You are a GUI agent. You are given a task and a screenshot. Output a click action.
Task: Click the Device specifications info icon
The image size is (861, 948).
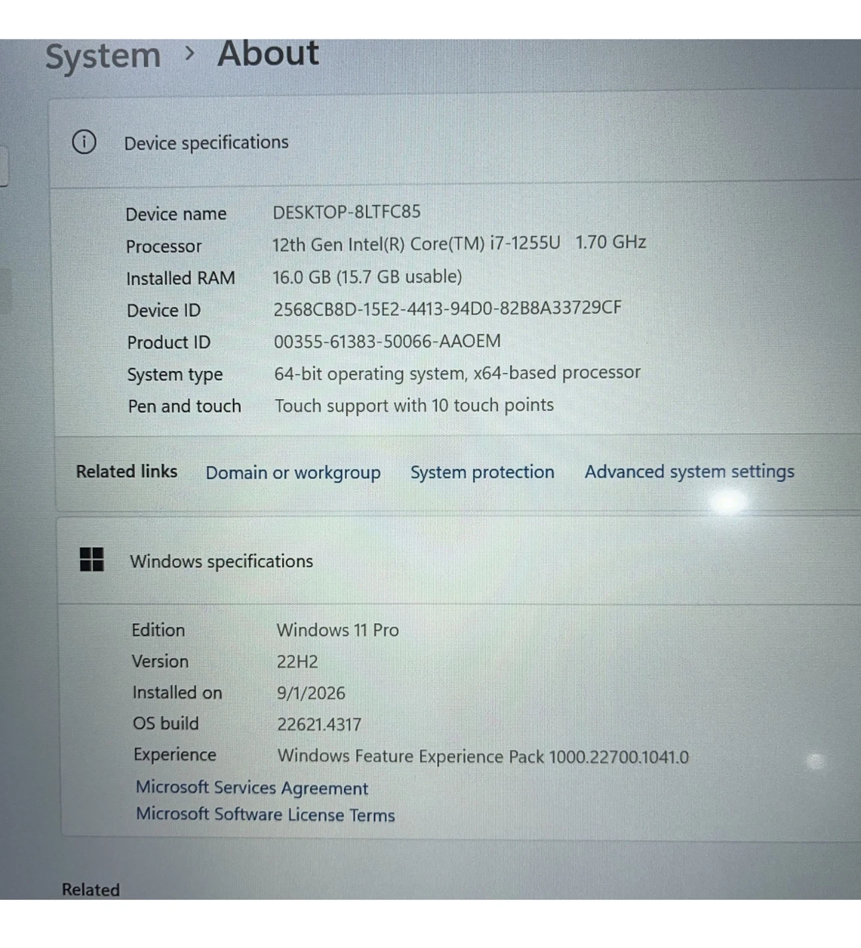(84, 142)
